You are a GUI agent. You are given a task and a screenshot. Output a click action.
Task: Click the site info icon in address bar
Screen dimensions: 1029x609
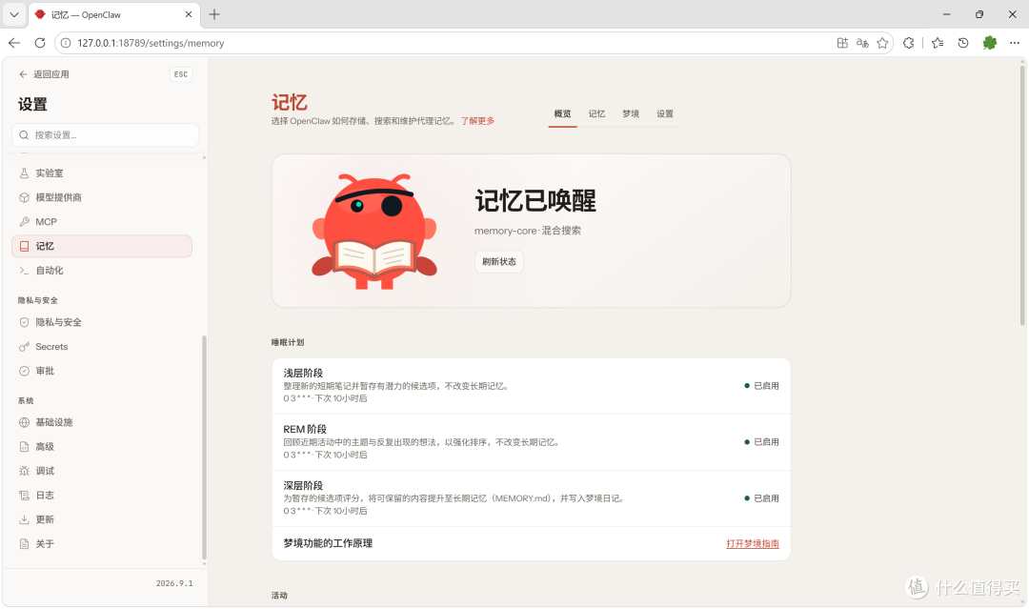pos(66,43)
